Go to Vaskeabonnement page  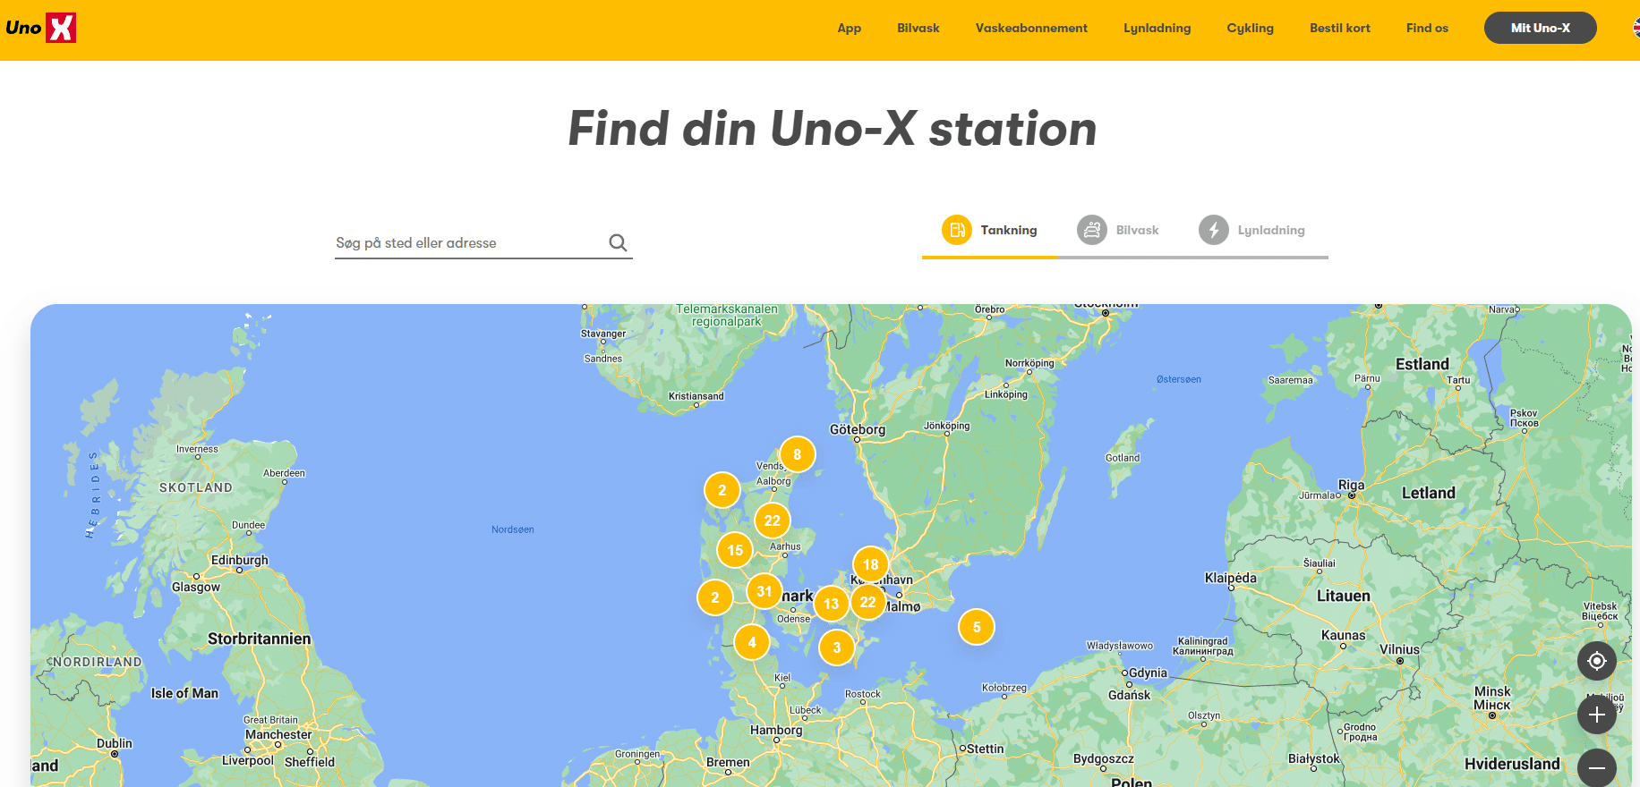(1031, 28)
